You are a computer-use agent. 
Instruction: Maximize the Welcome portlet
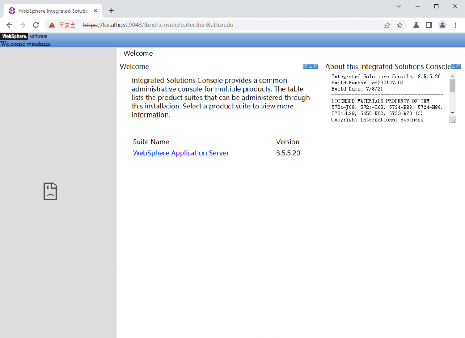[316, 67]
